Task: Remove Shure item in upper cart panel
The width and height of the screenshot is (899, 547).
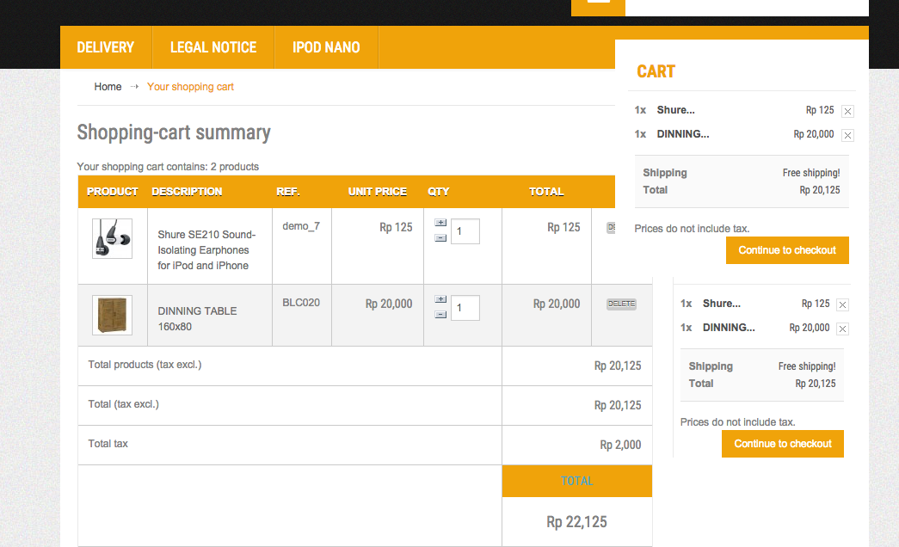Action: (847, 111)
